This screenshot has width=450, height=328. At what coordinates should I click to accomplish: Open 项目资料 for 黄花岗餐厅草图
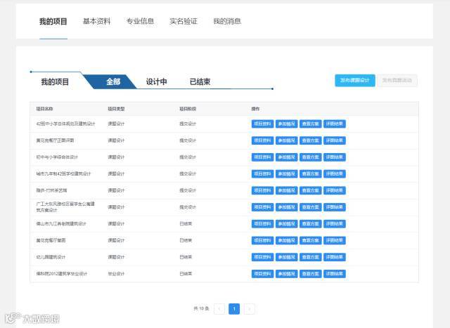coord(262,240)
